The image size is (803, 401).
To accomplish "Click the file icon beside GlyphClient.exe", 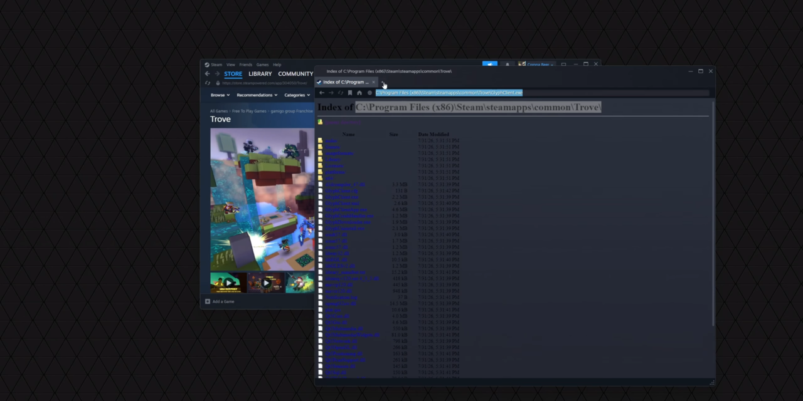I will pyautogui.click(x=320, y=197).
